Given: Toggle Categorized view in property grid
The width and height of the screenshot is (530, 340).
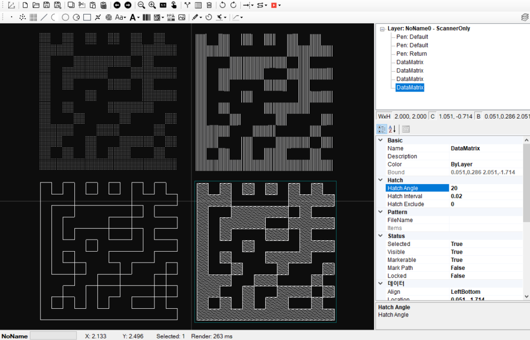Looking at the screenshot, I should click(x=381, y=129).
